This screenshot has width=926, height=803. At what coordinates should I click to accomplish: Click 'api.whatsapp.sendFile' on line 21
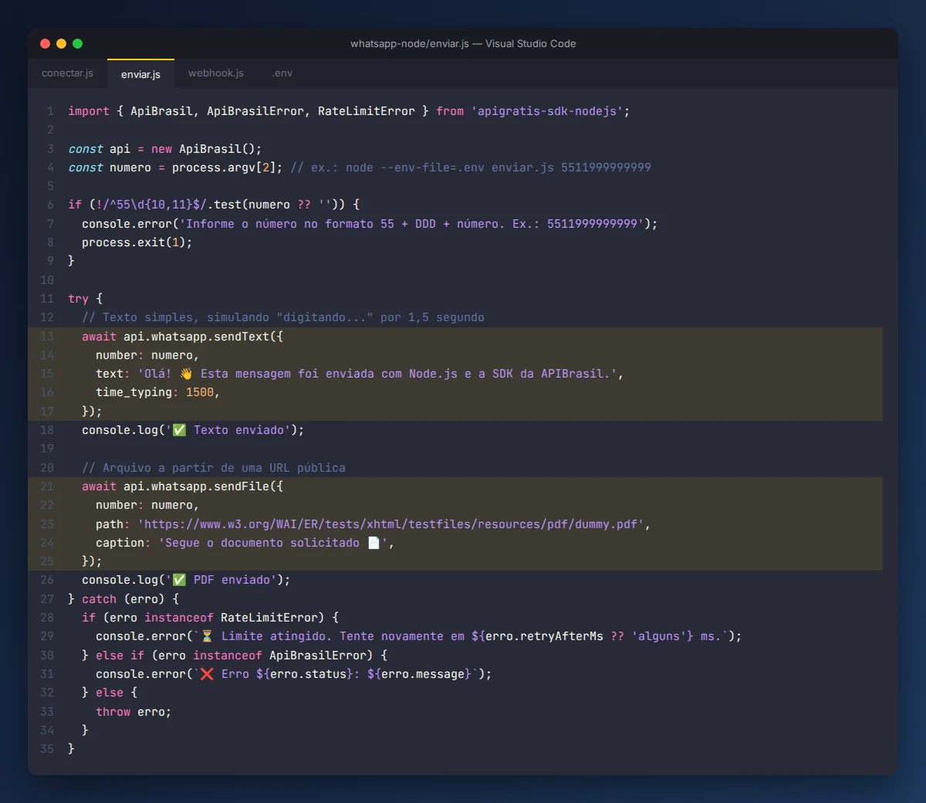[197, 486]
